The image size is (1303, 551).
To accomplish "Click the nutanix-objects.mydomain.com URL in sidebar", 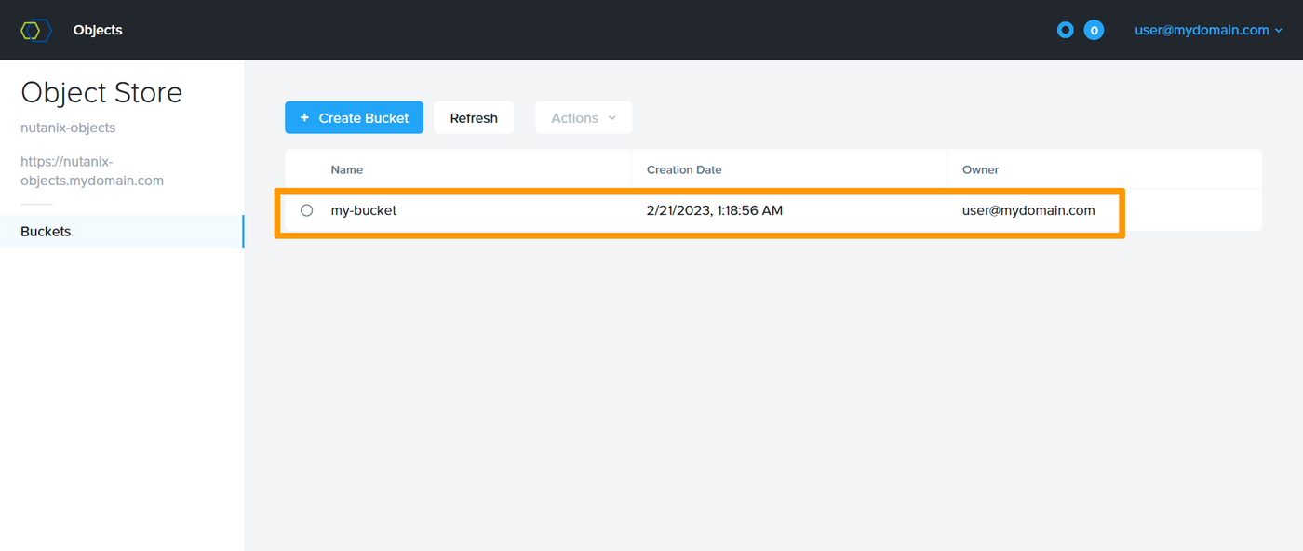I will pos(92,171).
